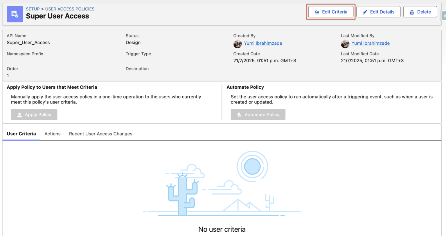Viewport: 446px width, 236px height.
Task: Open the Created By user avatar
Action: (238, 43)
